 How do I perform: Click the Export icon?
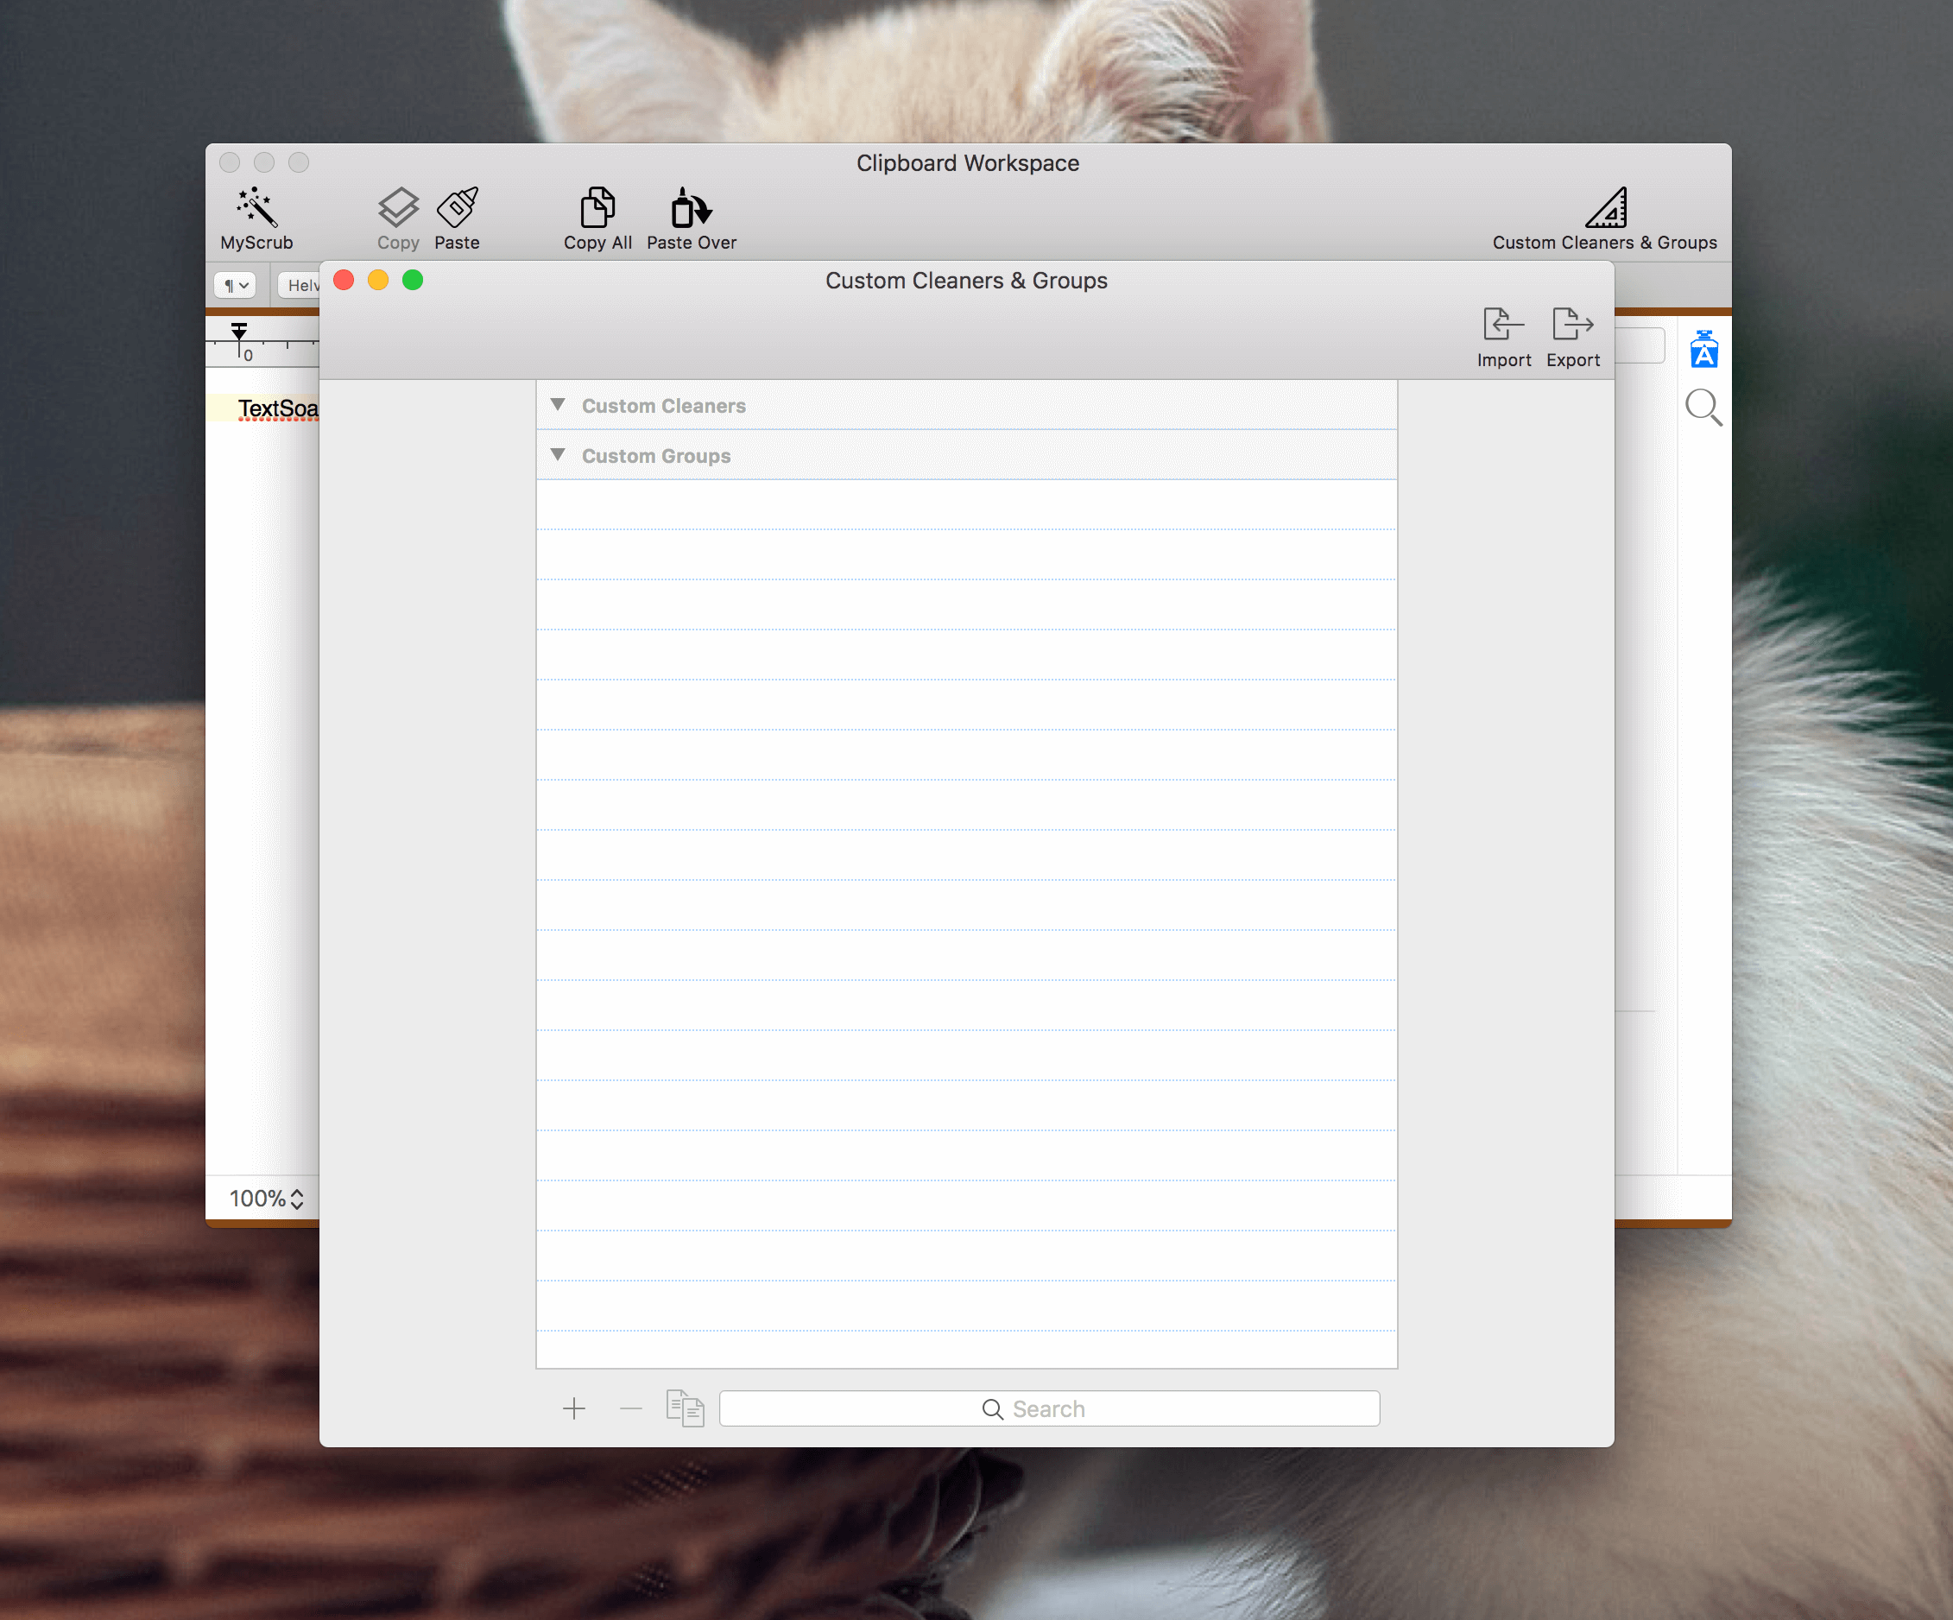coord(1572,325)
